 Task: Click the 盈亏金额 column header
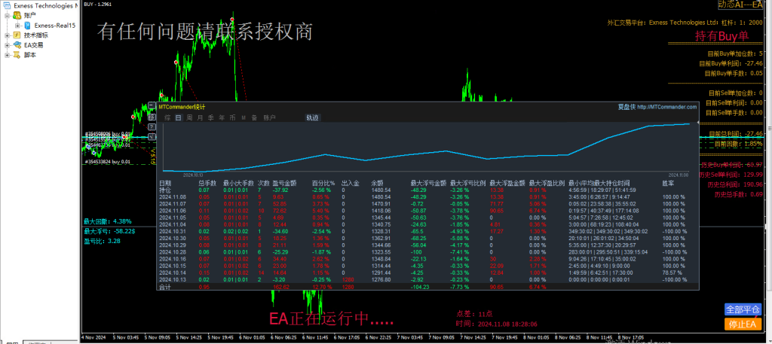click(x=284, y=183)
